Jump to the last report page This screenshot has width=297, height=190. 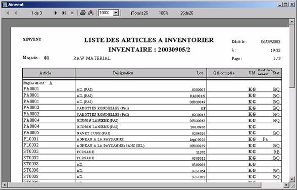pyautogui.click(x=64, y=13)
